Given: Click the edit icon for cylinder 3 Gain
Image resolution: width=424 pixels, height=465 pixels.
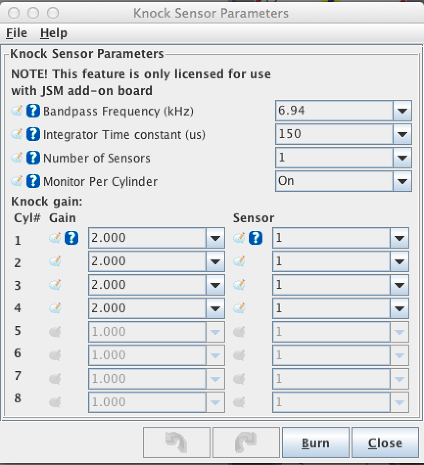Looking at the screenshot, I should [x=55, y=285].
